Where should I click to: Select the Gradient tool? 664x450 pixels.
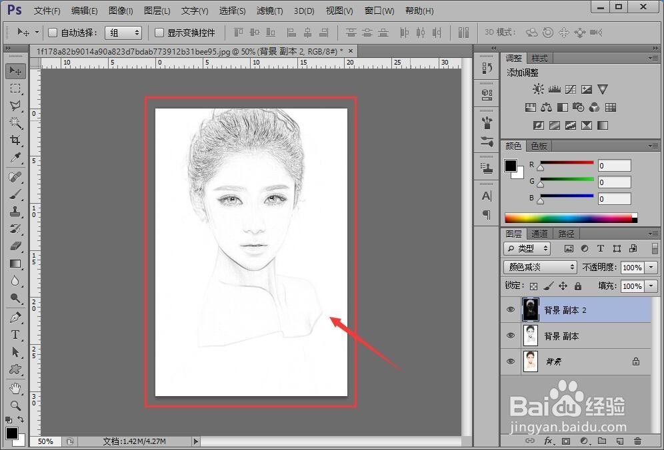tap(15, 264)
